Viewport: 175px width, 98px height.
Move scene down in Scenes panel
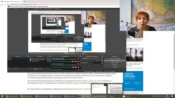pos(16,69)
